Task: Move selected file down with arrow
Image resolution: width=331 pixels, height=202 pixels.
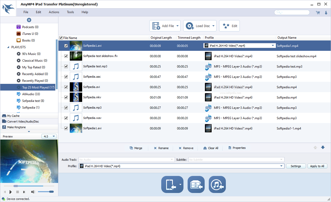Action: pos(323,148)
